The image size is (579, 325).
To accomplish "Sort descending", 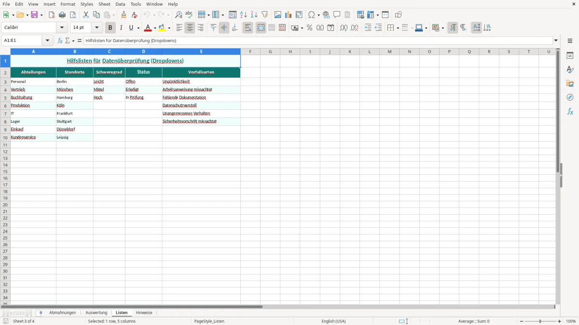I will click(254, 15).
